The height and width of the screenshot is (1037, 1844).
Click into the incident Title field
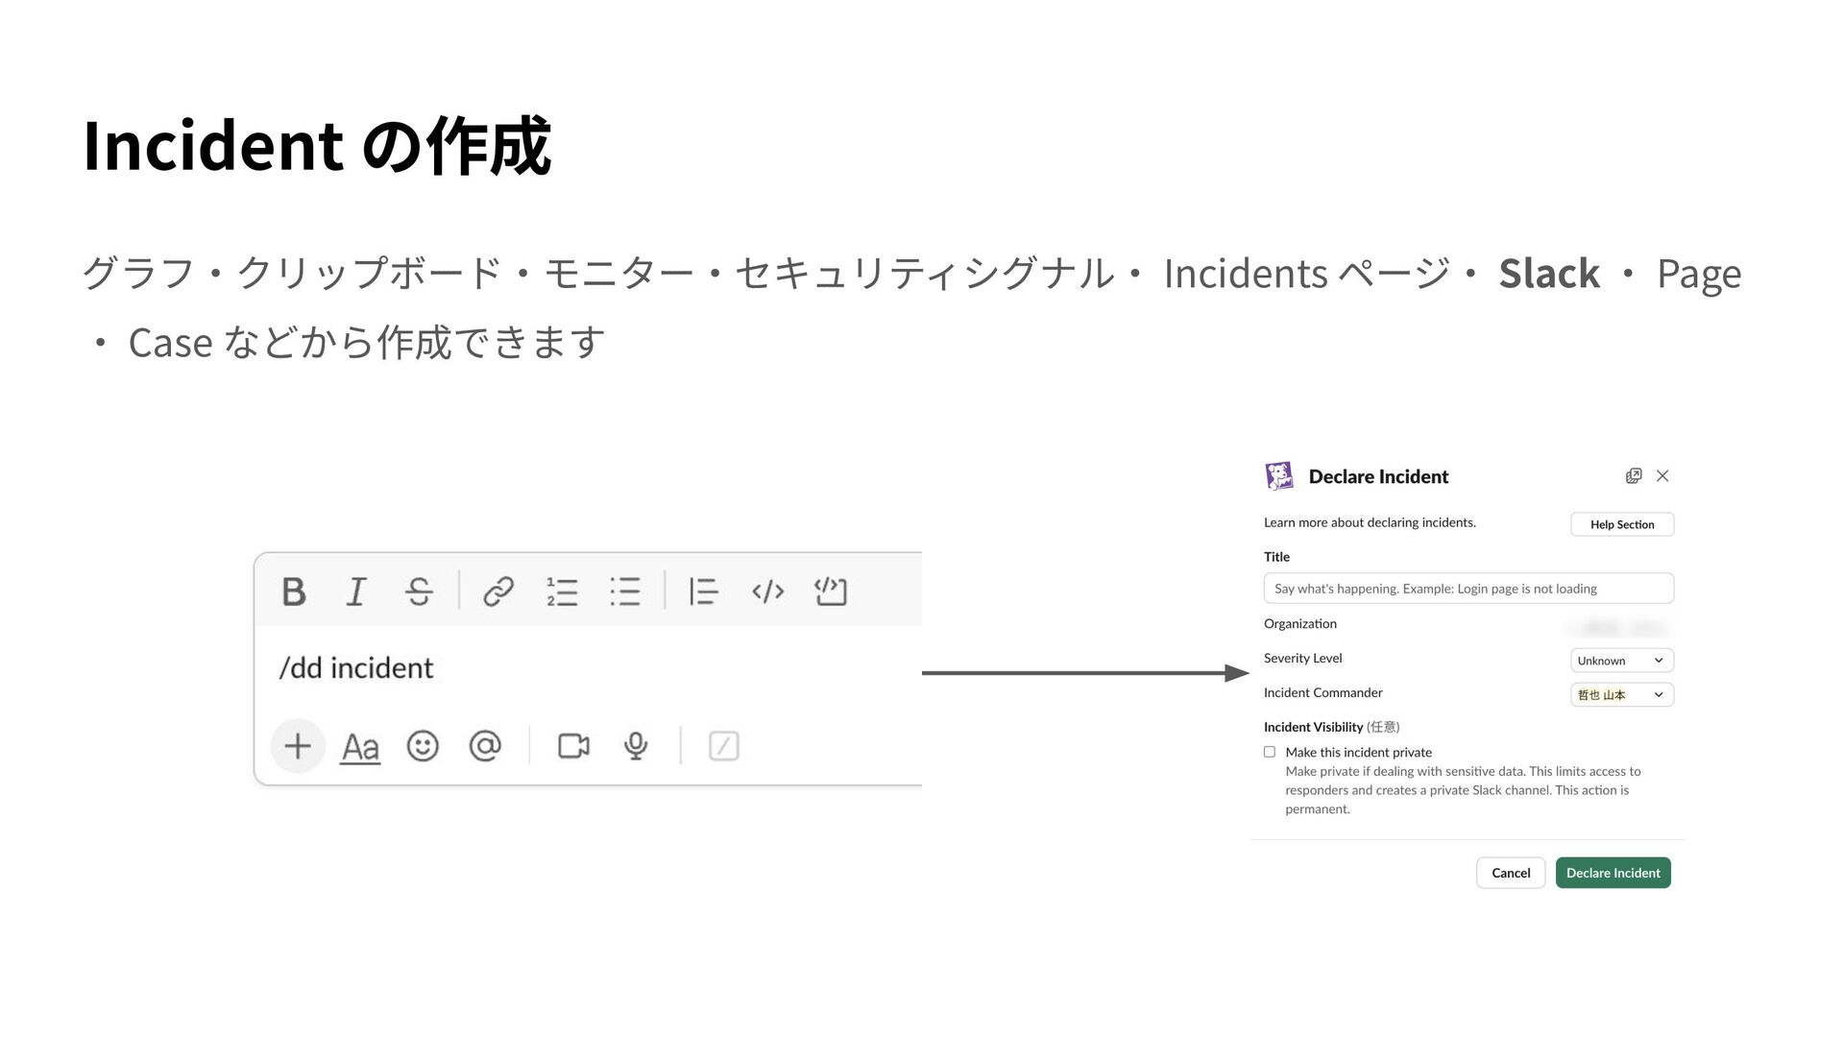(1468, 589)
